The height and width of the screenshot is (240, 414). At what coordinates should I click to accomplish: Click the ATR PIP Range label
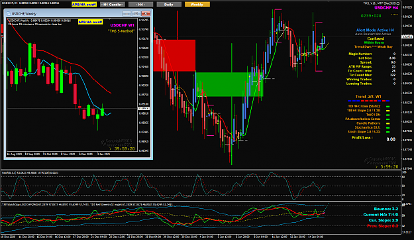click(360, 66)
